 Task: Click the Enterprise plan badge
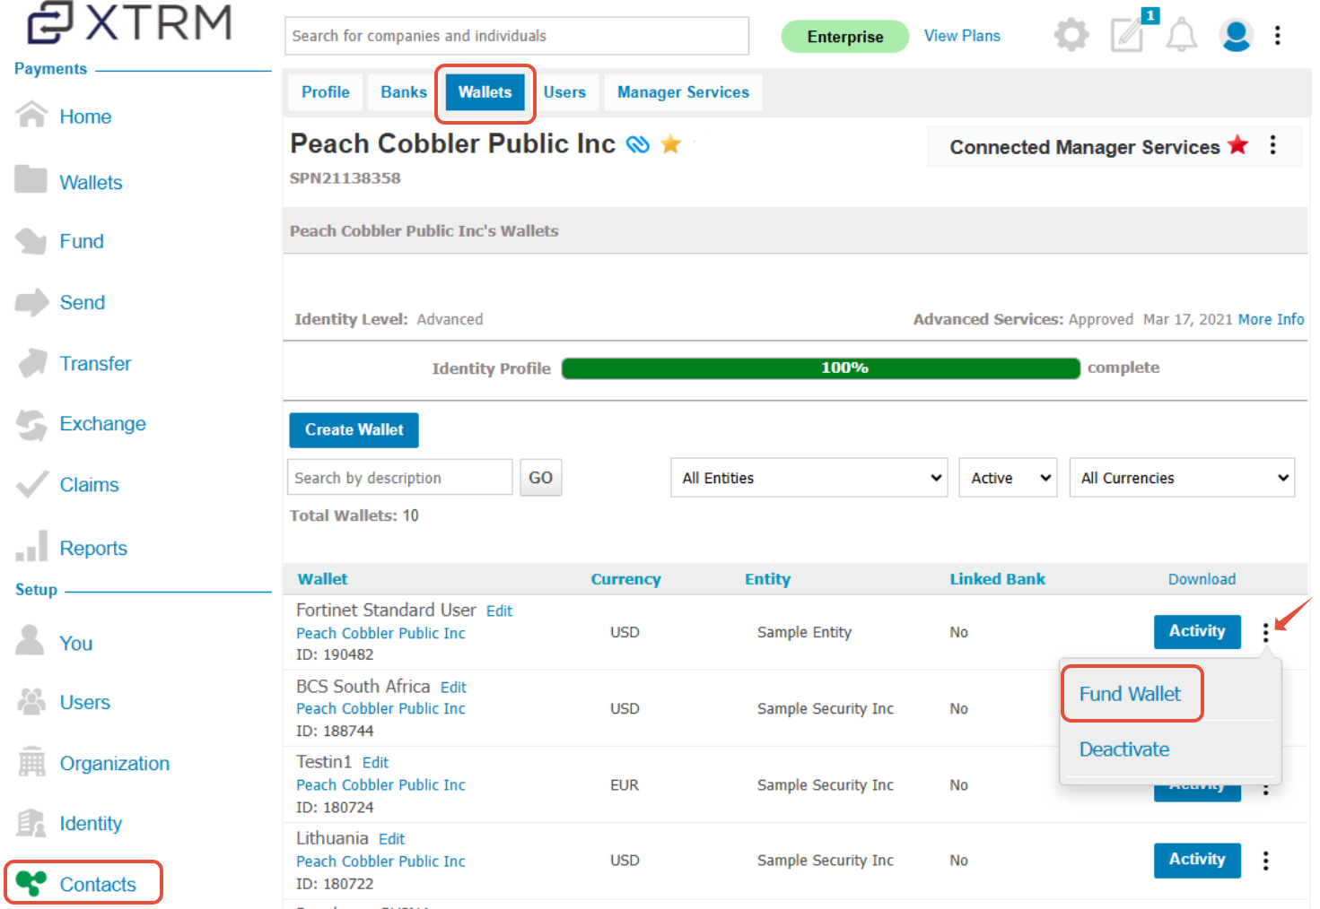click(844, 37)
